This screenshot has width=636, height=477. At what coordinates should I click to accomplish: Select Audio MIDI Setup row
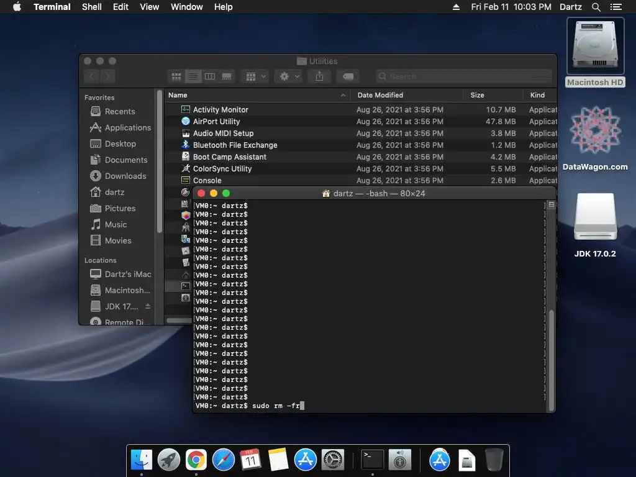pos(360,133)
